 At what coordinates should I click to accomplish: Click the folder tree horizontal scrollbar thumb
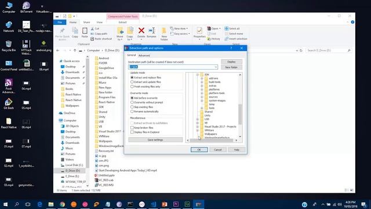pyautogui.click(x=211, y=140)
